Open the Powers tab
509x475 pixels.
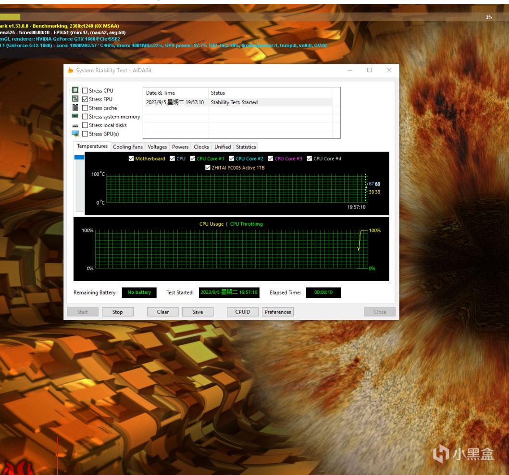(180, 147)
